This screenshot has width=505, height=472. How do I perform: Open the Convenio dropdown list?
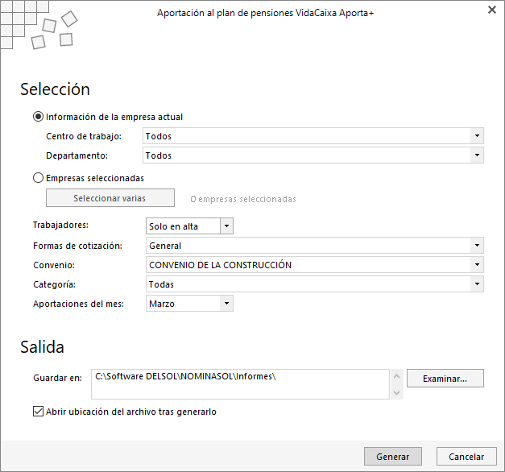(x=315, y=265)
